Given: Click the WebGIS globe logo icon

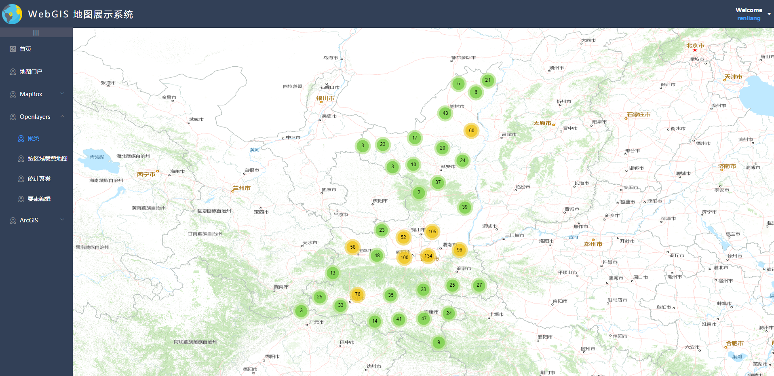Looking at the screenshot, I should click(x=12, y=14).
